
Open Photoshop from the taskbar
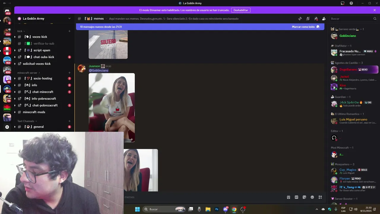[x=217, y=209]
